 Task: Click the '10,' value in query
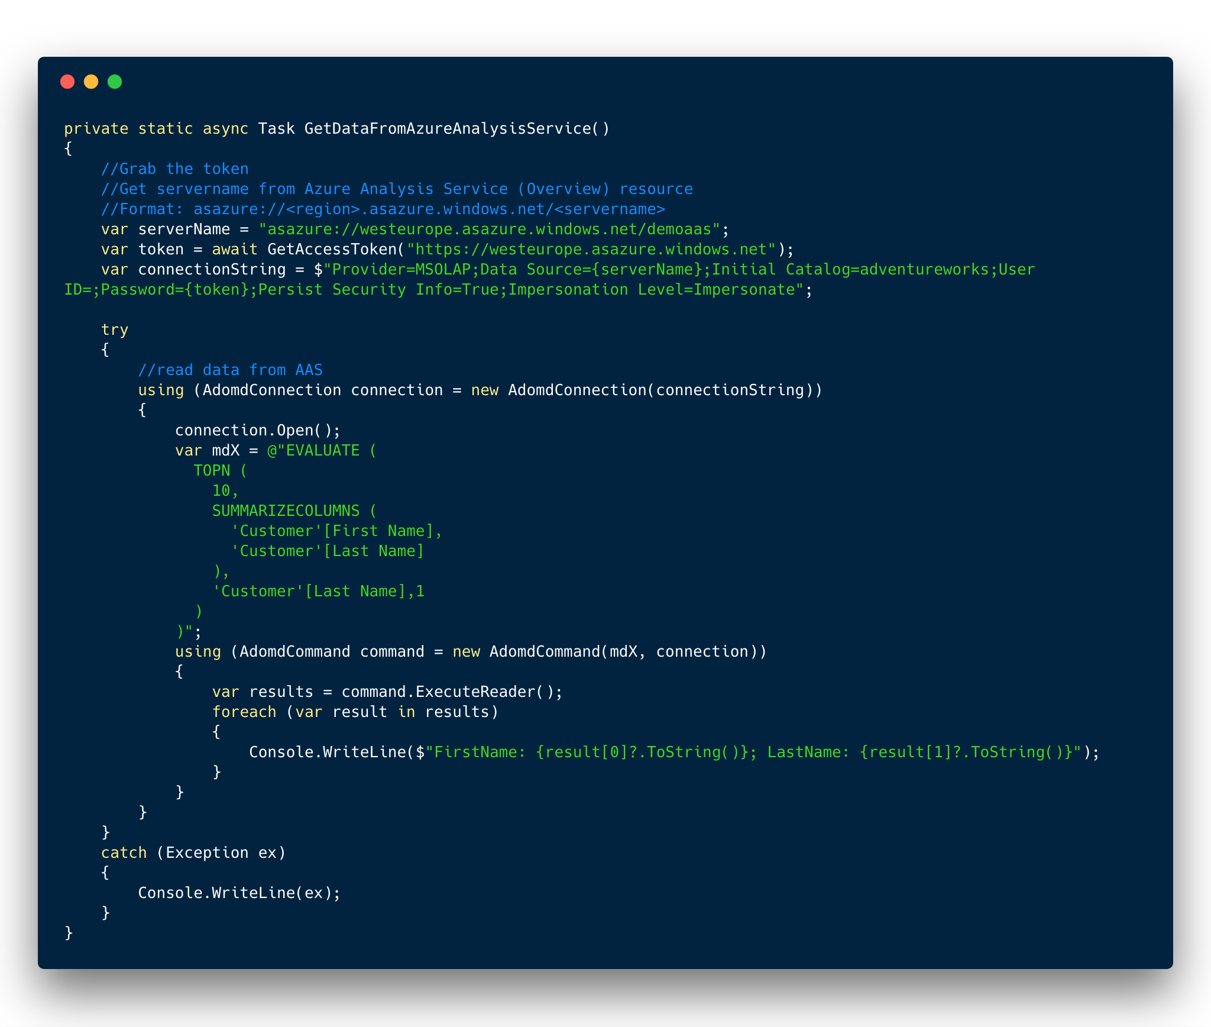pos(225,490)
